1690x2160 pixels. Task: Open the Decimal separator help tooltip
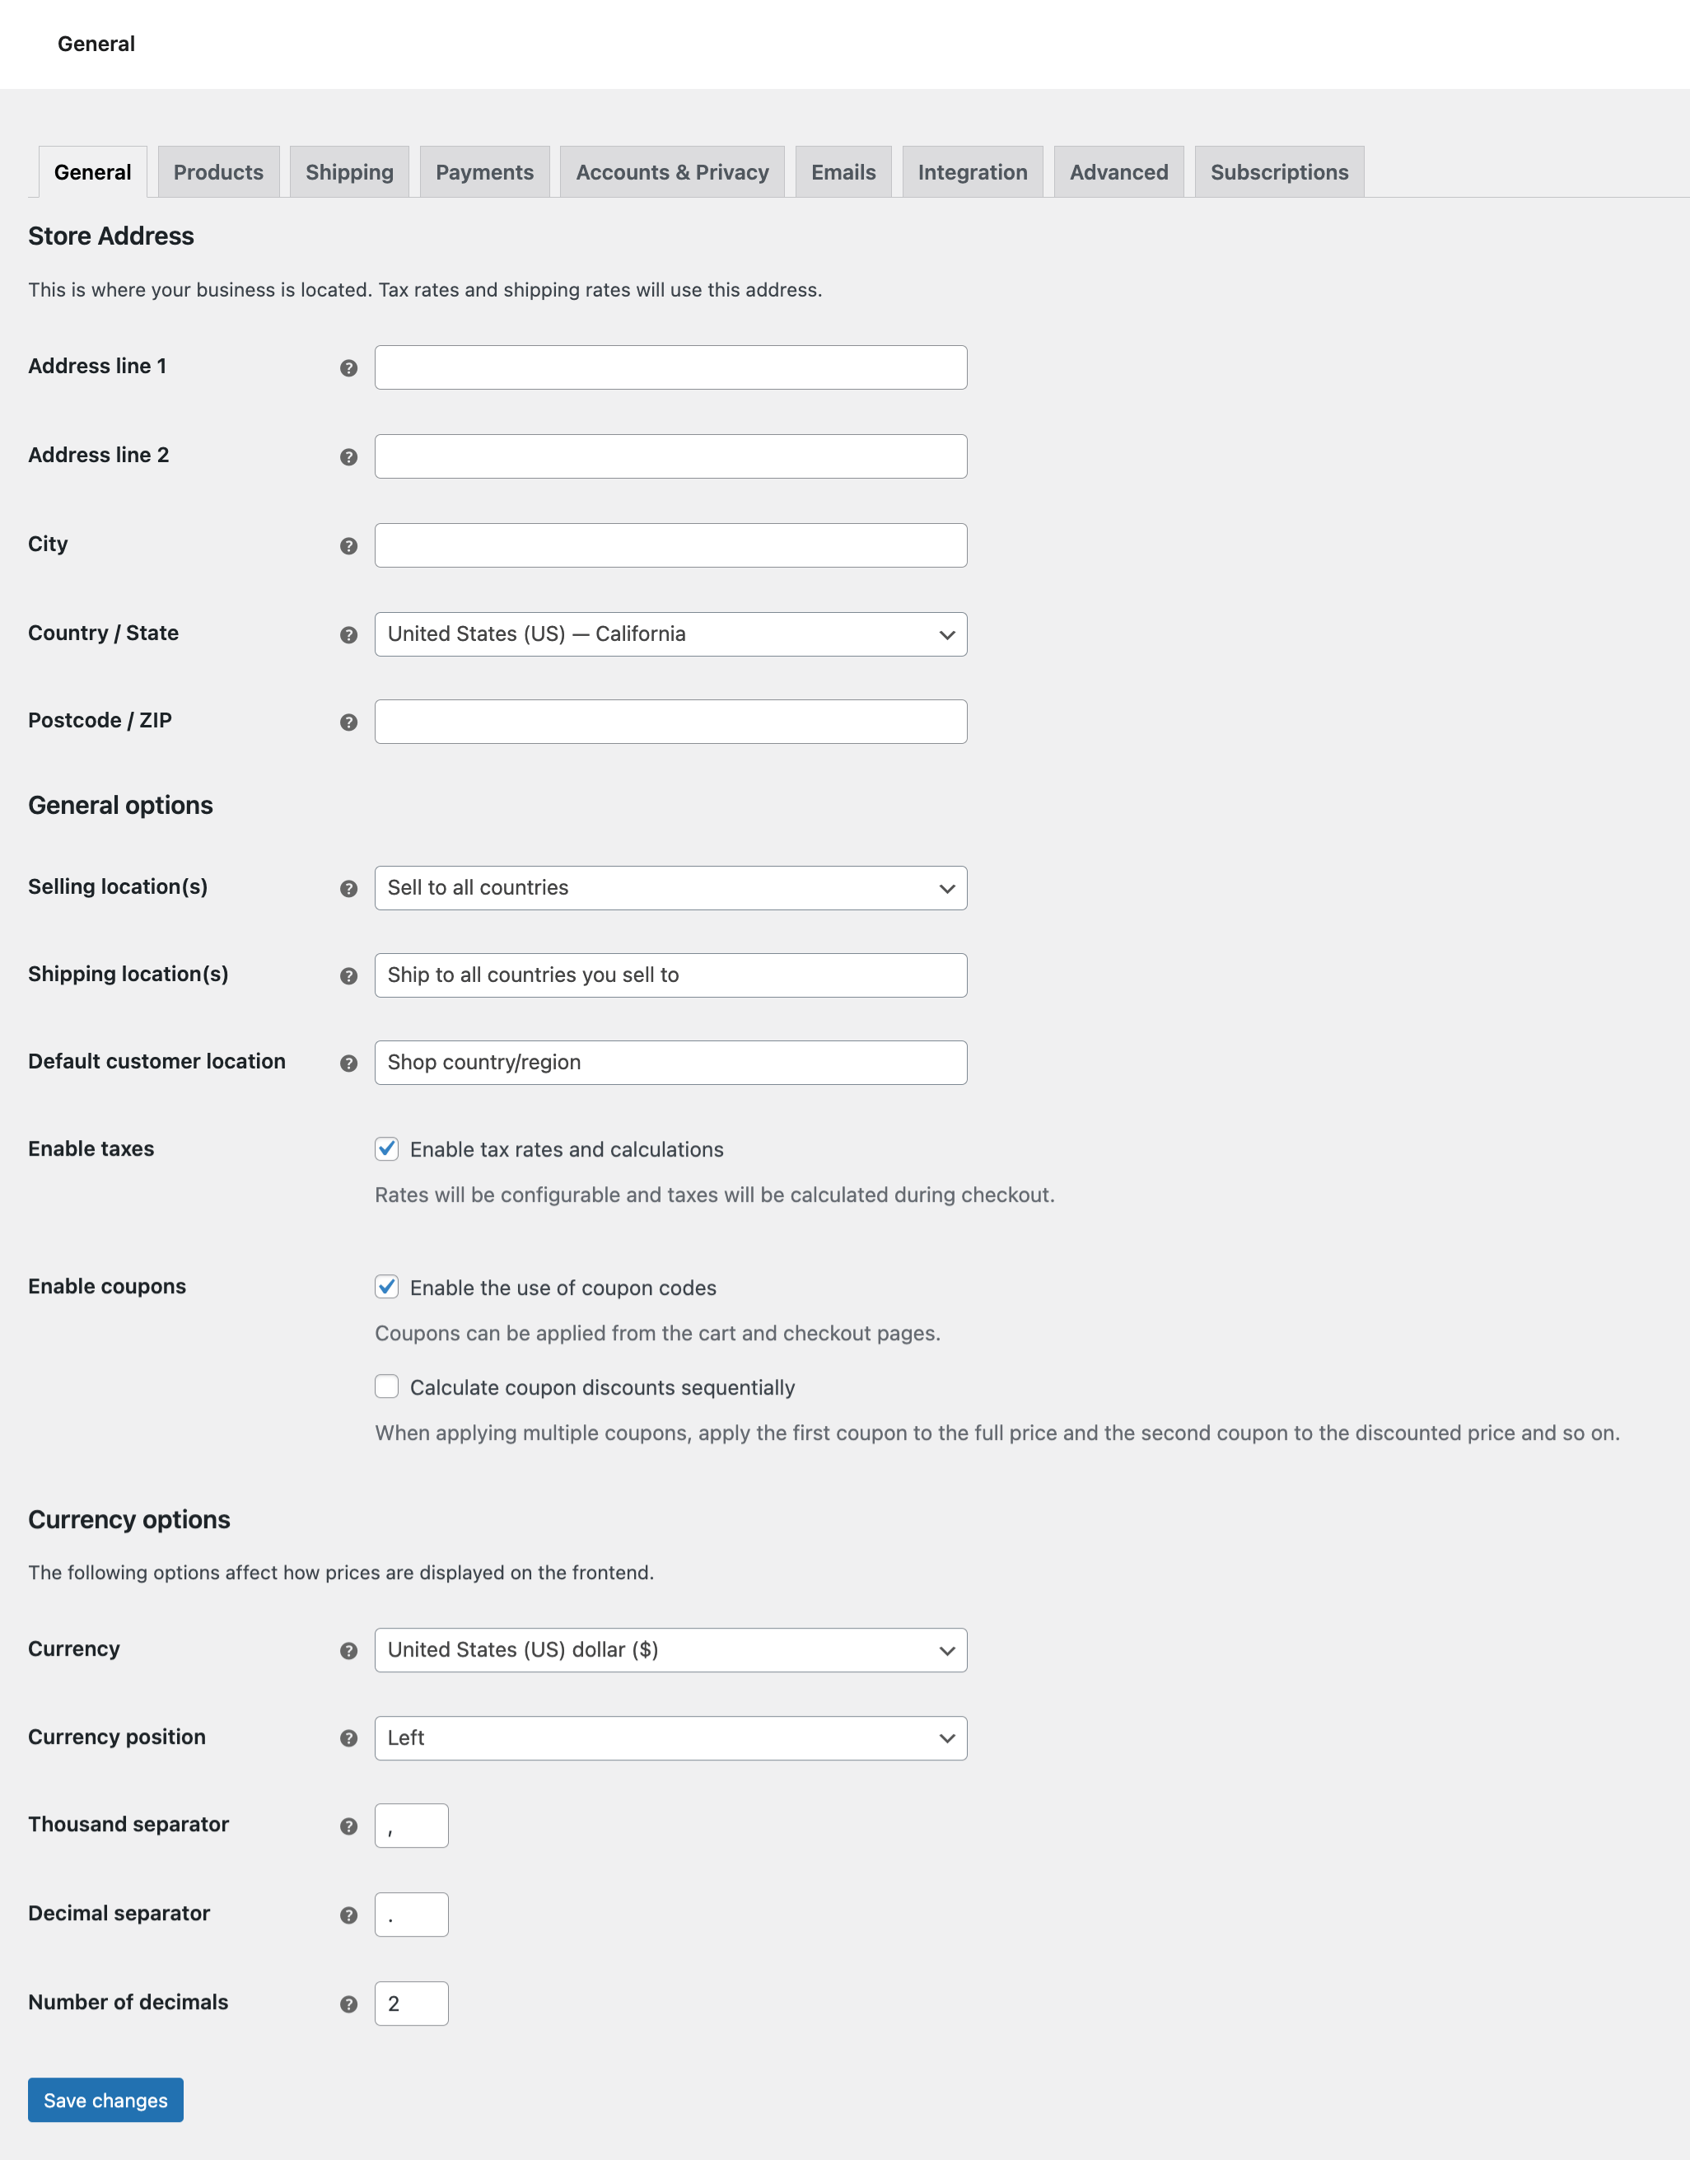(x=348, y=1914)
